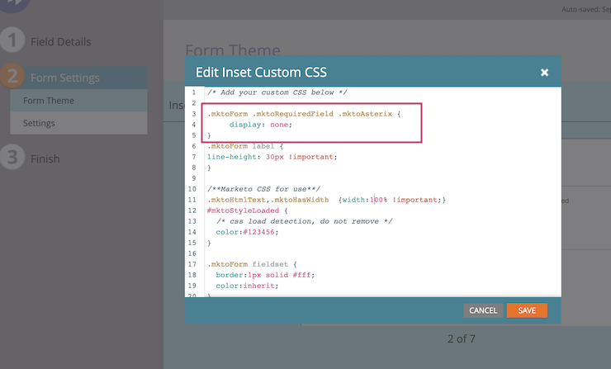Click the '.mktoForm fieldset {' line
Image resolution: width=611 pixels, height=369 pixels.
252,264
